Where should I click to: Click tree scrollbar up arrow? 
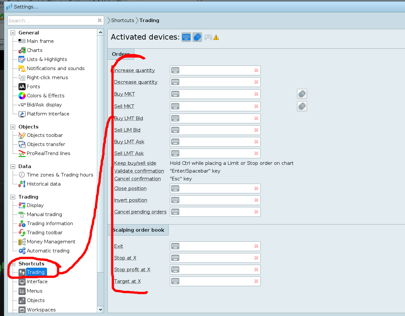101,32
